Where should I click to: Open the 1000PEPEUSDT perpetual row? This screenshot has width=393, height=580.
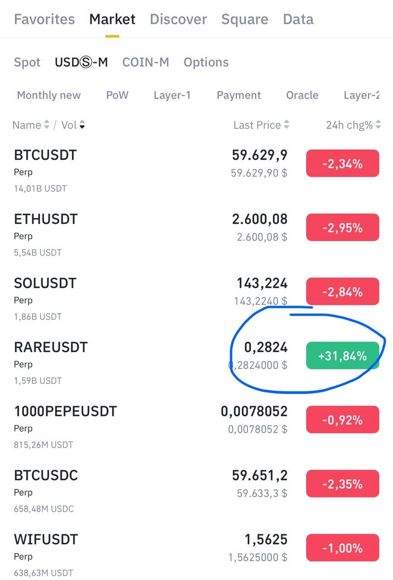tap(136, 426)
